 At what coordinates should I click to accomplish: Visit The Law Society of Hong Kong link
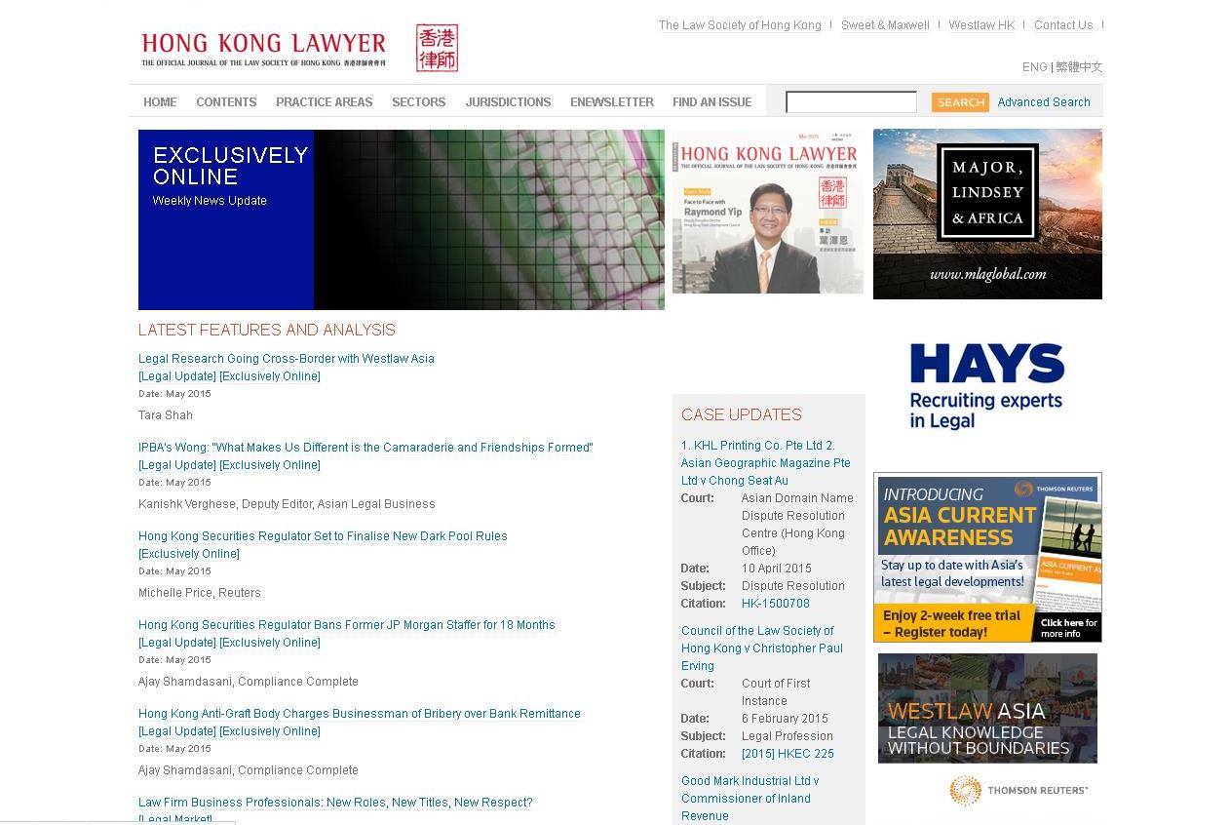coord(740,25)
